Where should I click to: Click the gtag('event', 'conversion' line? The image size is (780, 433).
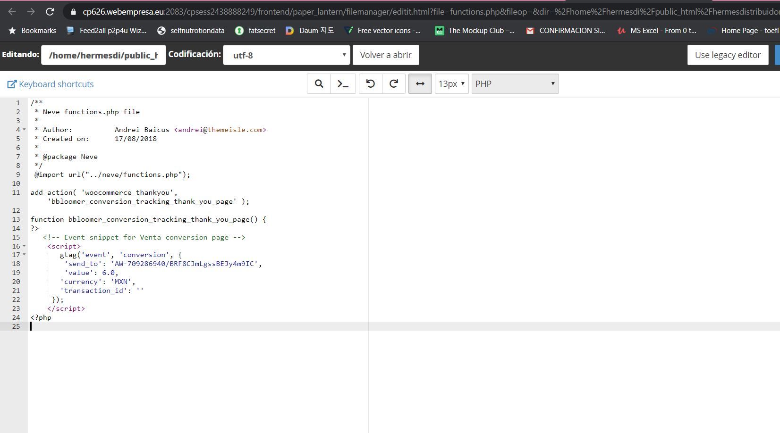[121, 255]
